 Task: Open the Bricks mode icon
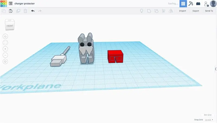pyautogui.click(x=198, y=4)
